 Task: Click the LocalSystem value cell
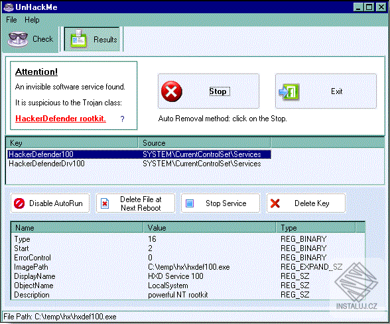tap(168, 286)
